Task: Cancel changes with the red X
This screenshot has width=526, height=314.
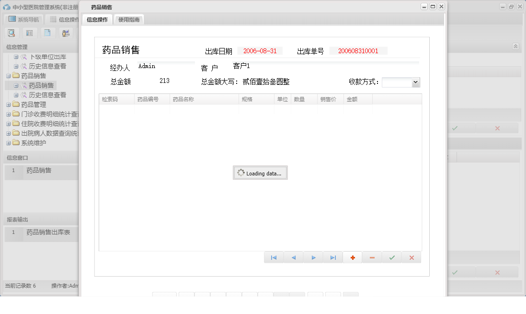Action: (x=411, y=257)
